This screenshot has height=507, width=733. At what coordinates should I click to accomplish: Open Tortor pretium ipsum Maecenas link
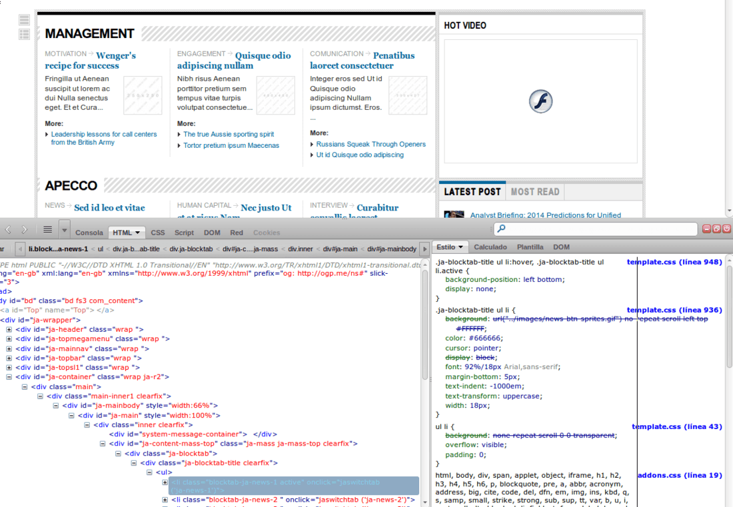231,145
